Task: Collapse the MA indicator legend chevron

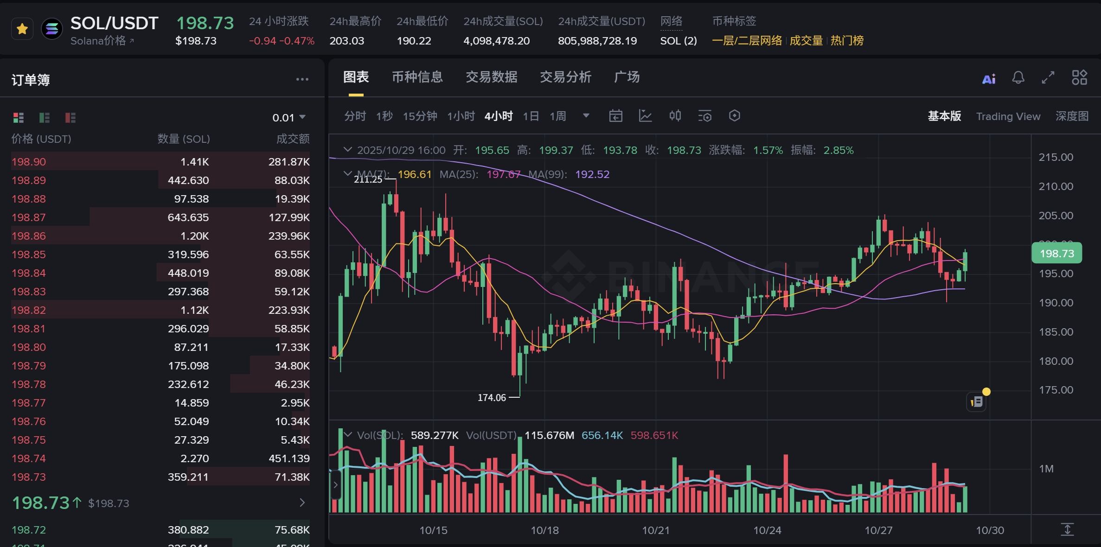Action: (347, 174)
